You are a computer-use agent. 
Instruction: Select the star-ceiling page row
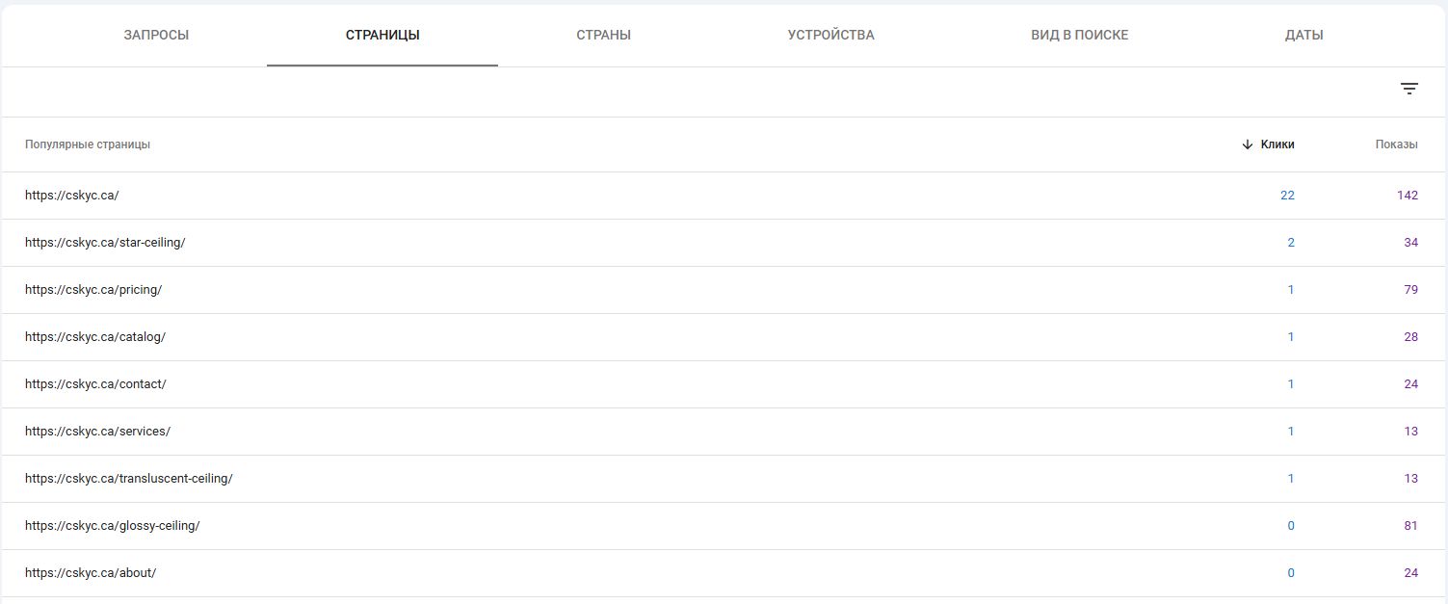pos(724,243)
